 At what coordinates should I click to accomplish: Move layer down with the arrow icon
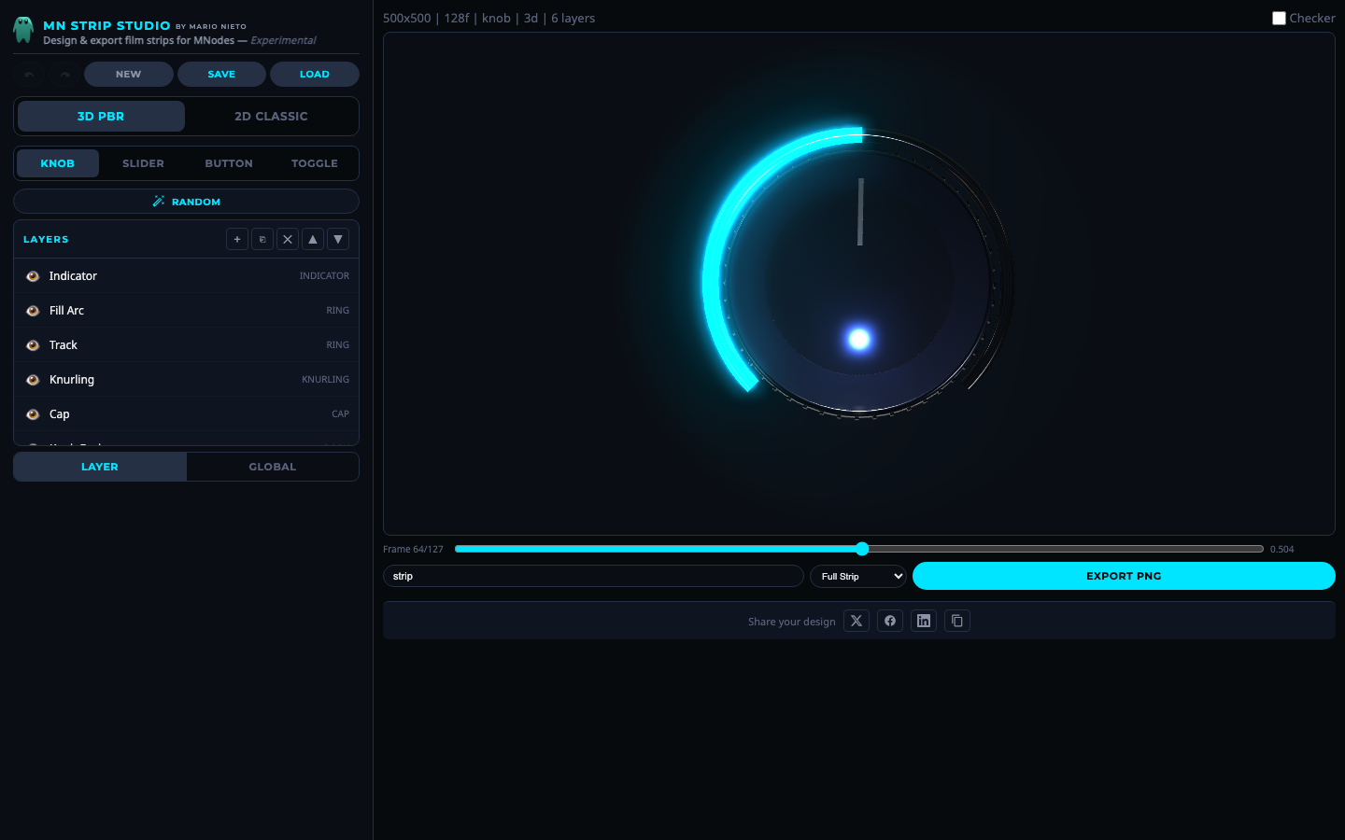[338, 239]
